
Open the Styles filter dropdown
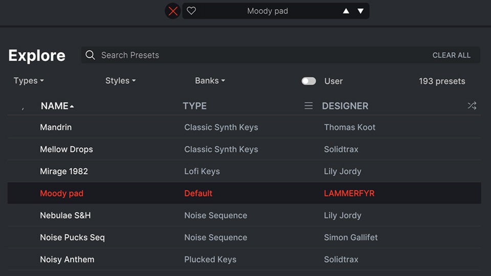coord(121,81)
